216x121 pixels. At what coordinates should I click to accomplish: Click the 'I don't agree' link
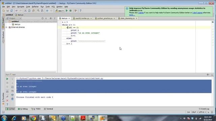(197, 13)
